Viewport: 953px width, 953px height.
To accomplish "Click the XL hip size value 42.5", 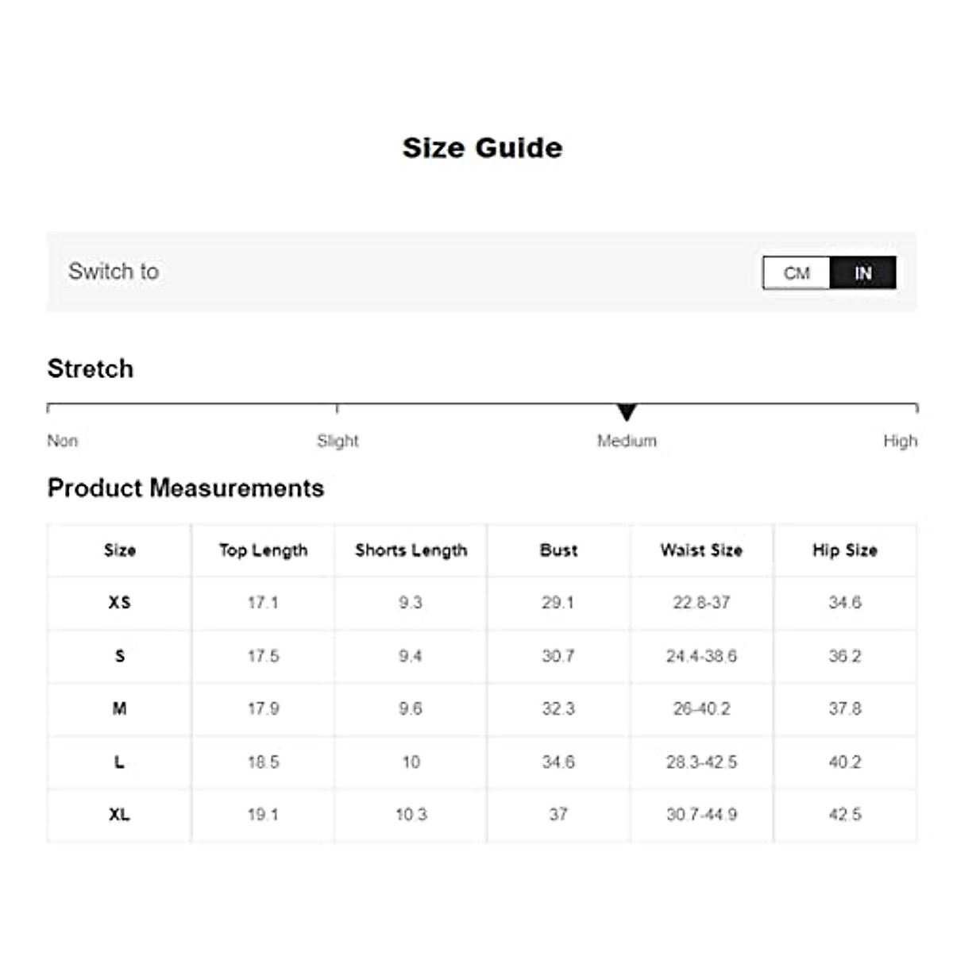I will (844, 815).
